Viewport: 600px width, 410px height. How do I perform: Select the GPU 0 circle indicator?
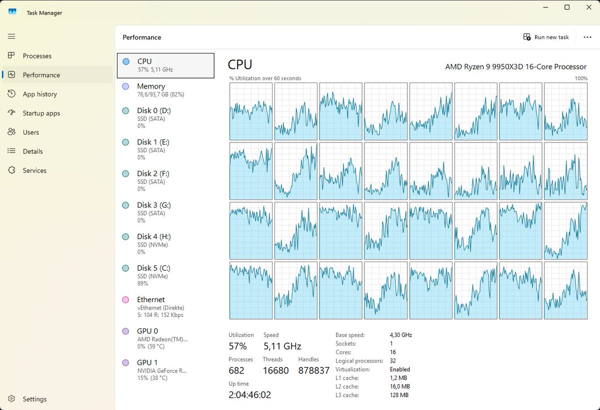[x=126, y=331]
